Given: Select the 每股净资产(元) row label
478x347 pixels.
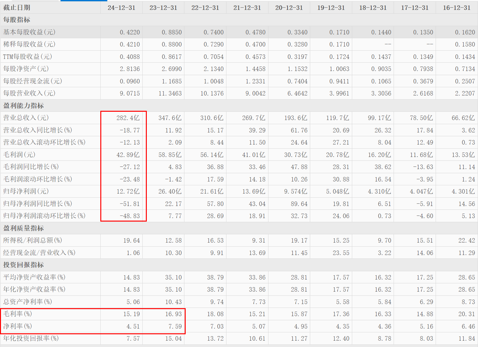Looking at the screenshot, I should [26, 69].
